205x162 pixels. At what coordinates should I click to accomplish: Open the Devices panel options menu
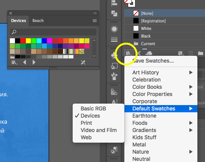coord(95,21)
